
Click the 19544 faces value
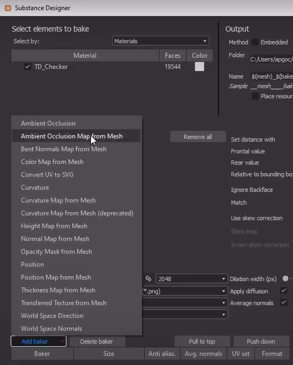[x=172, y=67]
